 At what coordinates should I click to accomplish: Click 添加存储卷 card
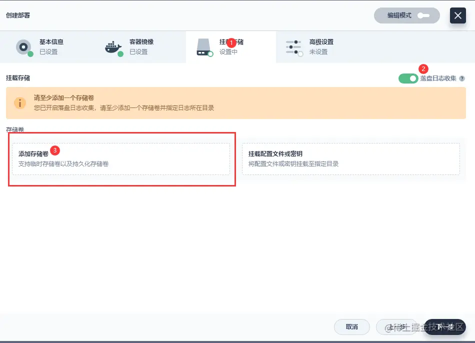click(x=121, y=159)
